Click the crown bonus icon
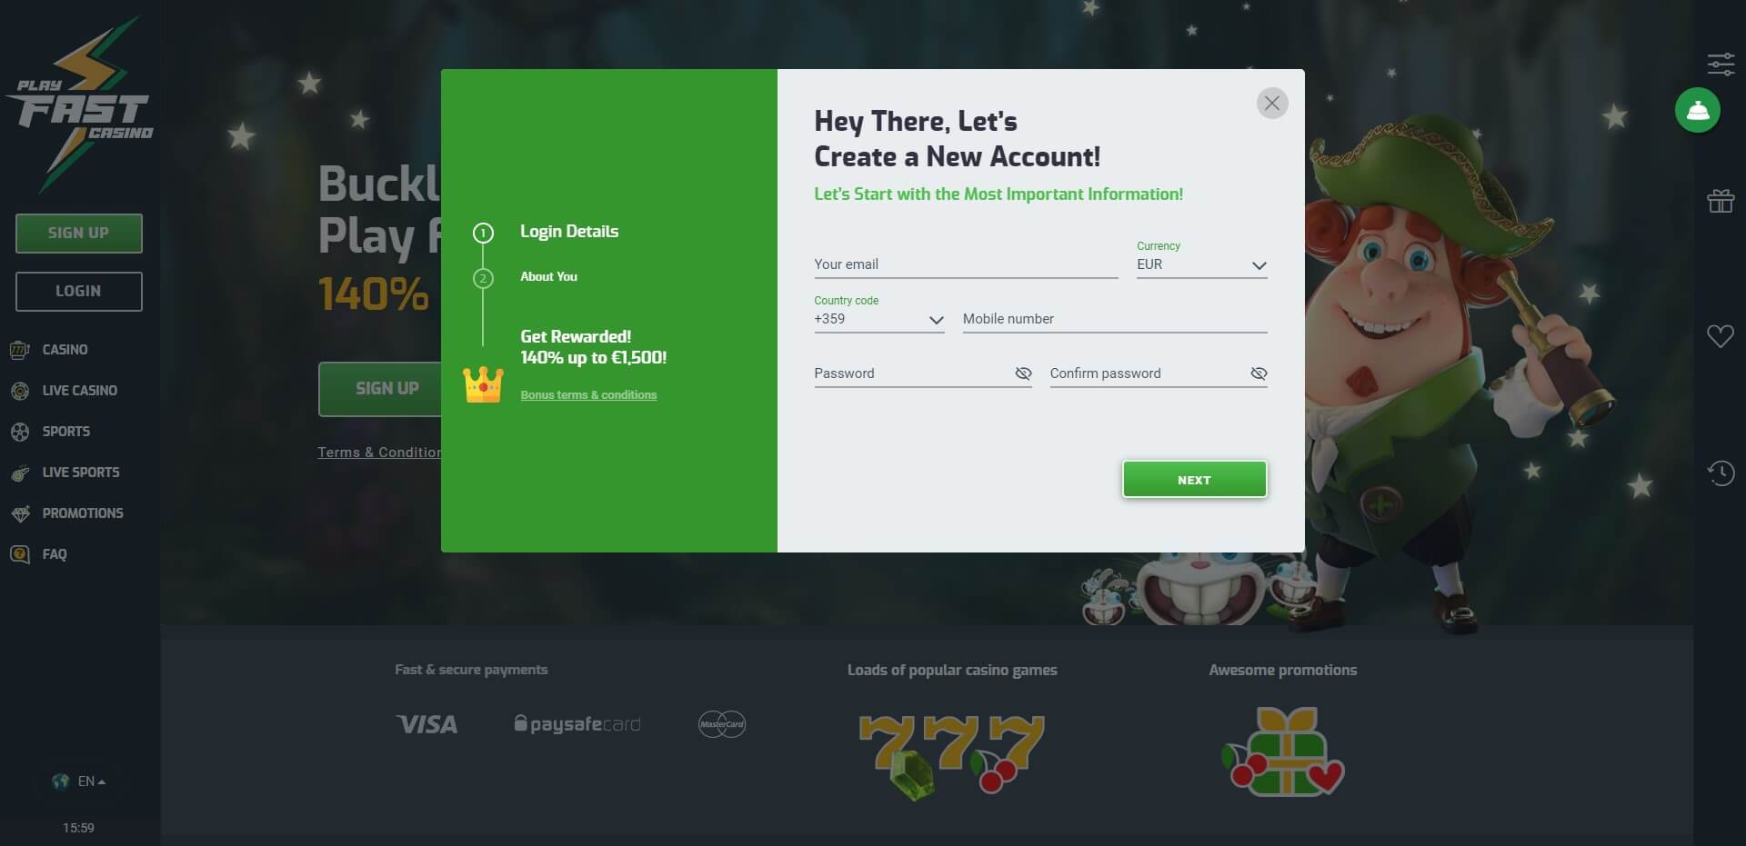This screenshot has width=1746, height=846. (x=483, y=384)
